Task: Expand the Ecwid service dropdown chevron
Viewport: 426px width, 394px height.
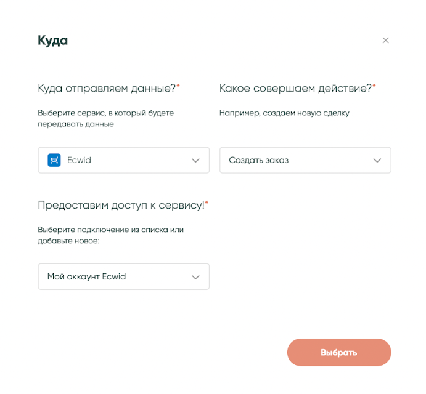Action: pyautogui.click(x=195, y=160)
